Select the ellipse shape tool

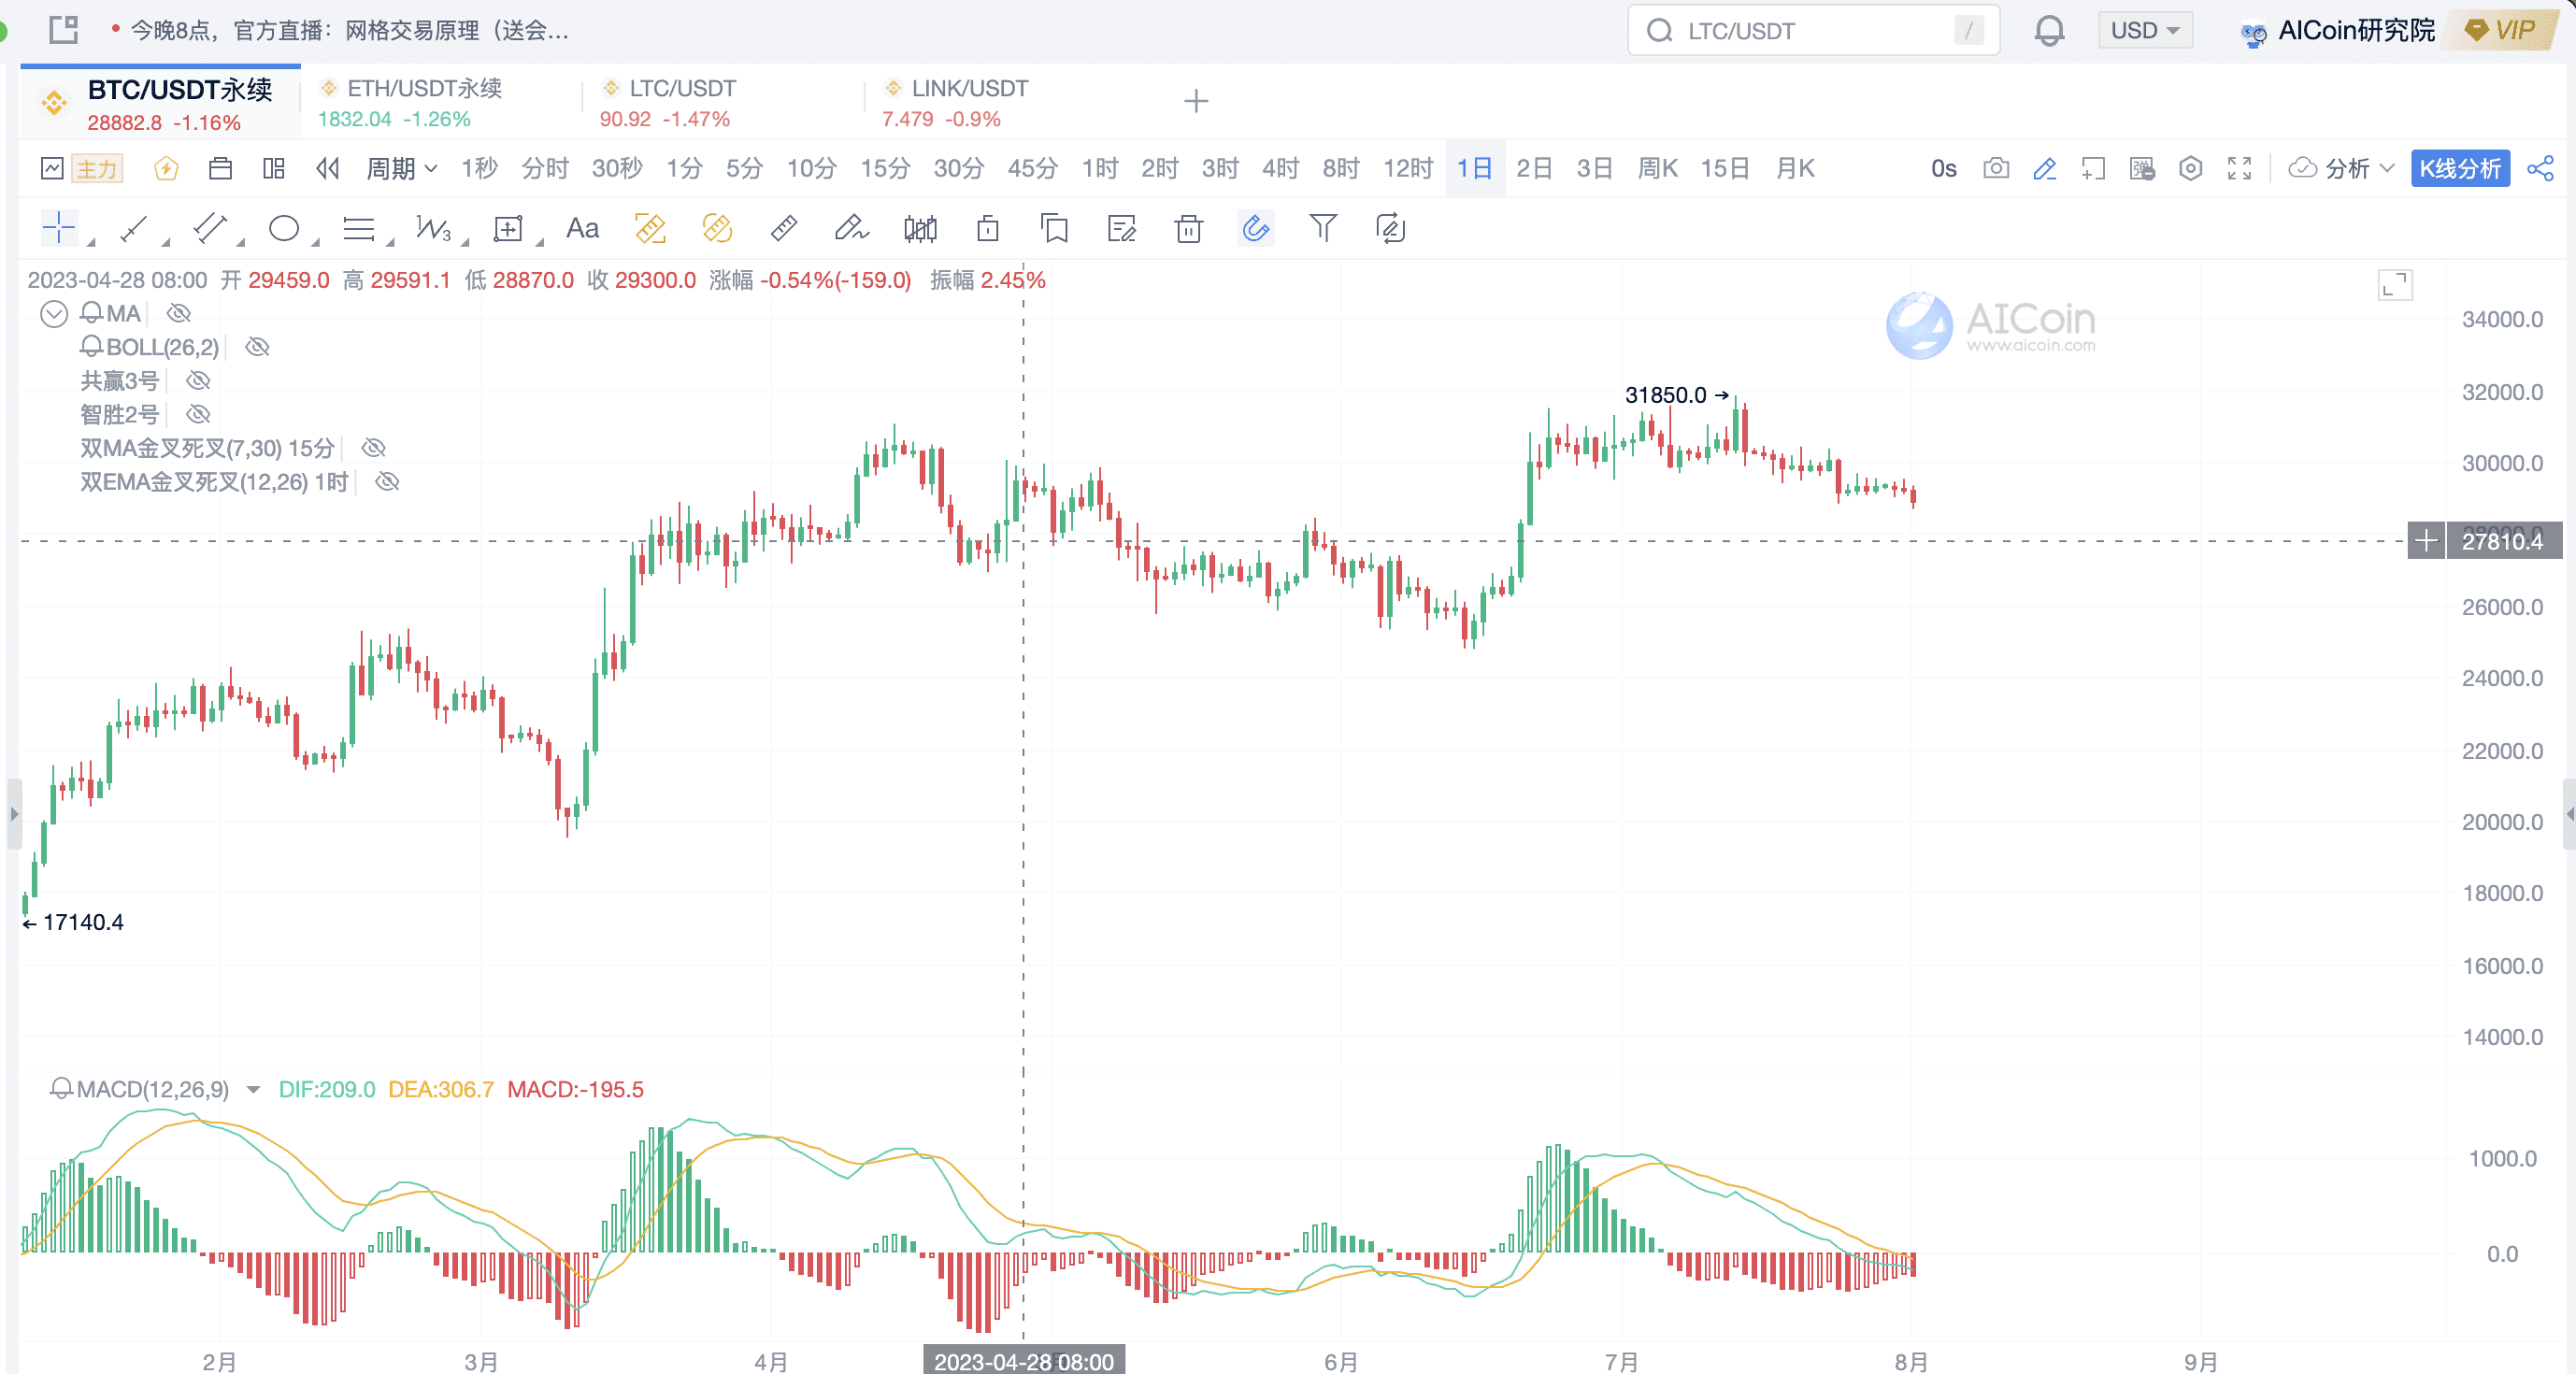click(x=284, y=229)
